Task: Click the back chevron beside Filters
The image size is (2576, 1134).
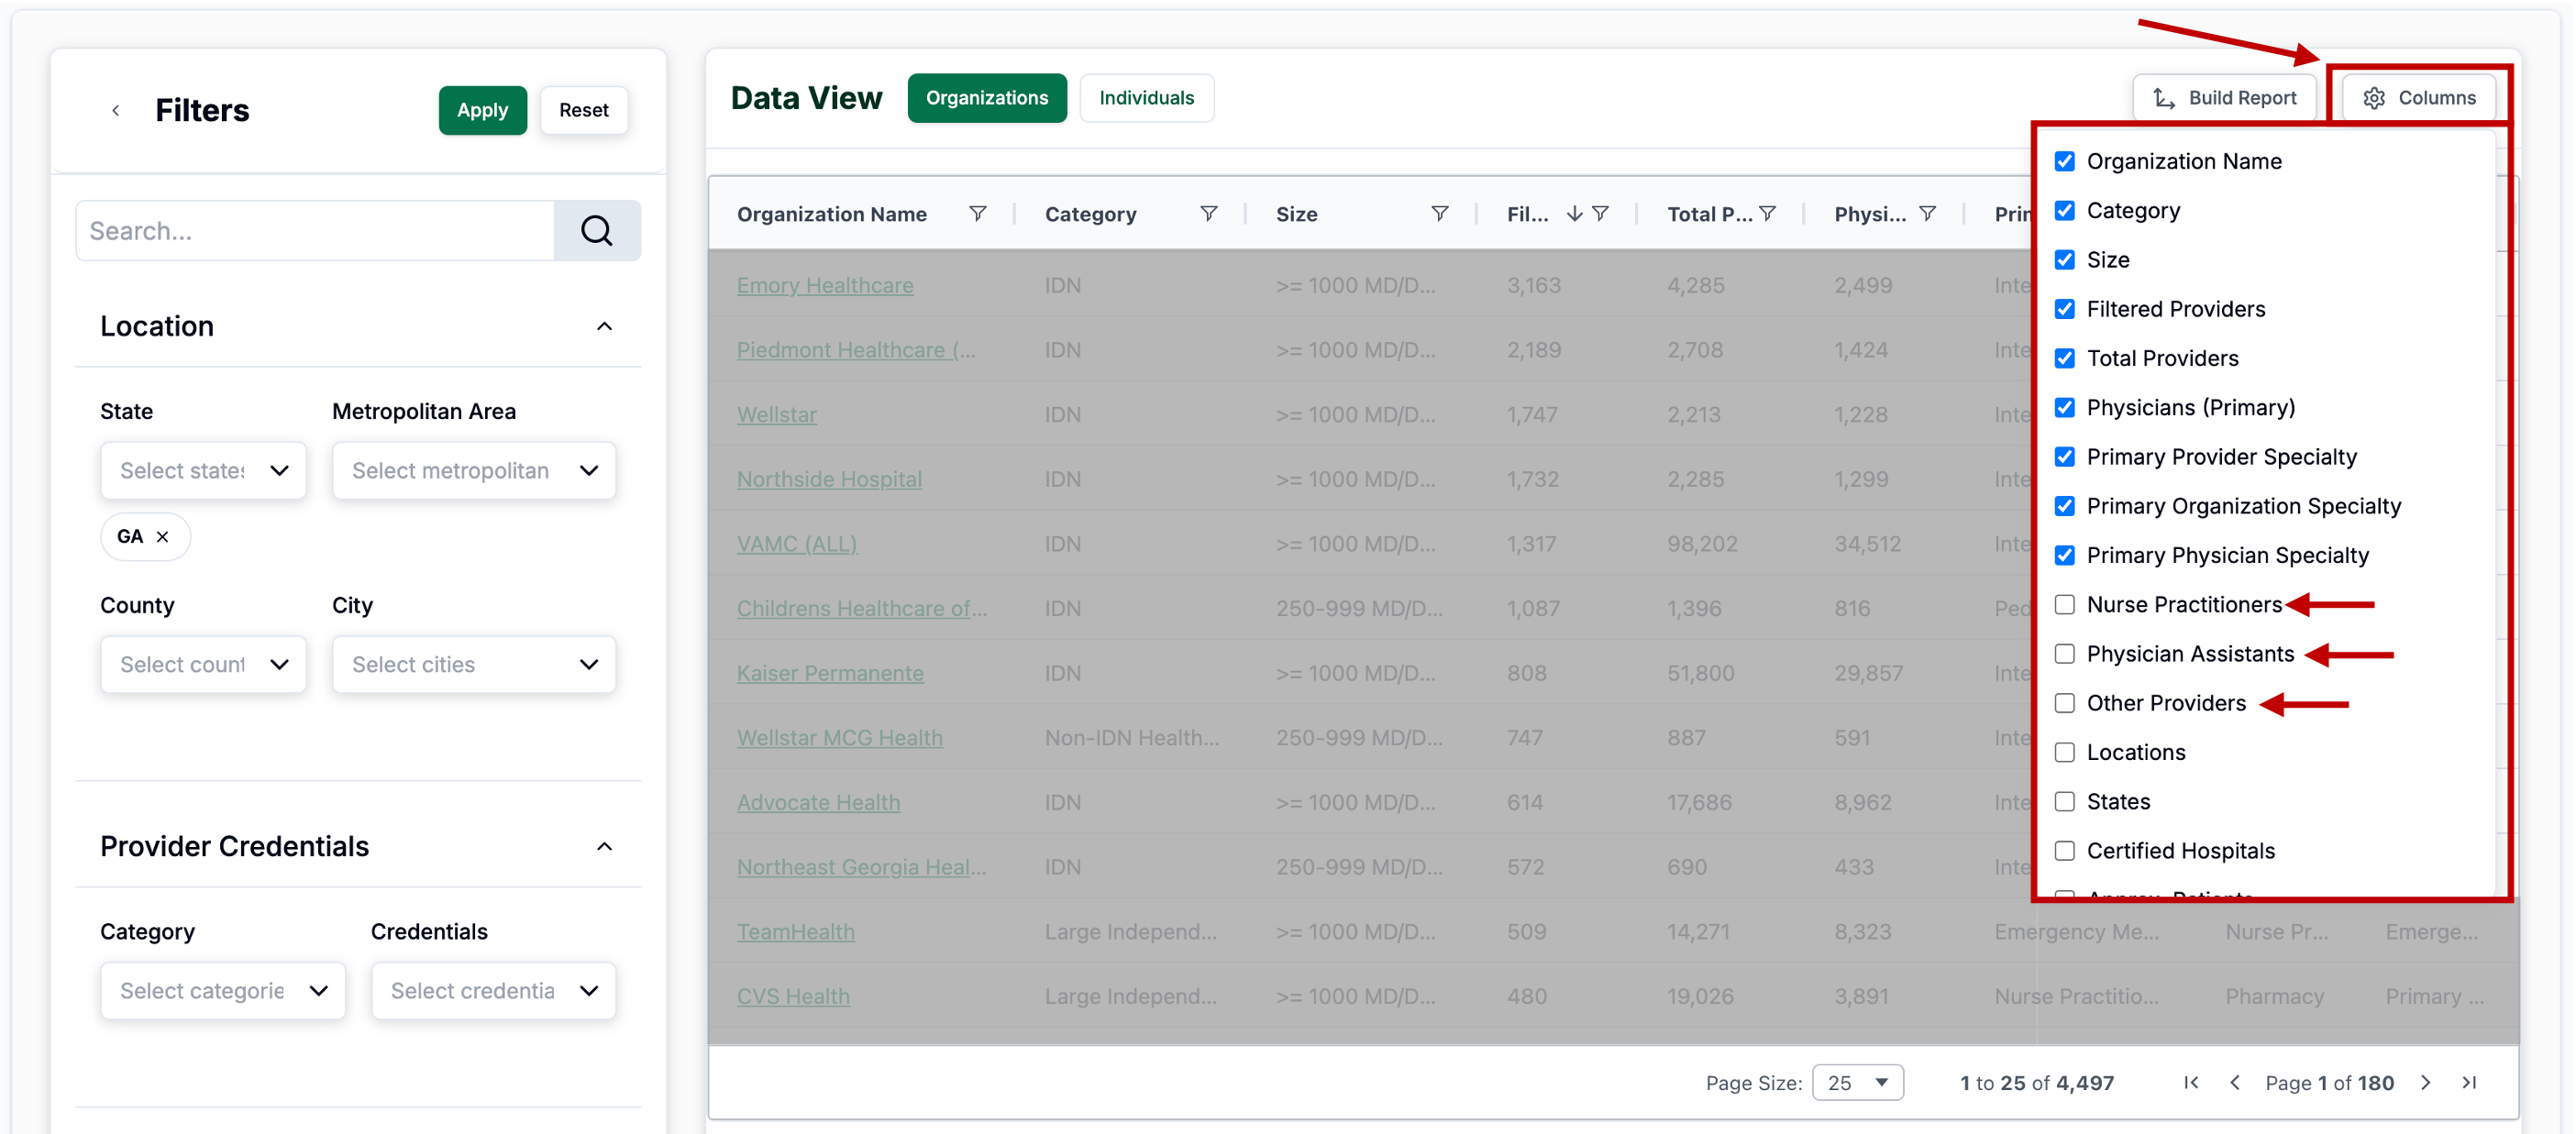Action: click(116, 110)
